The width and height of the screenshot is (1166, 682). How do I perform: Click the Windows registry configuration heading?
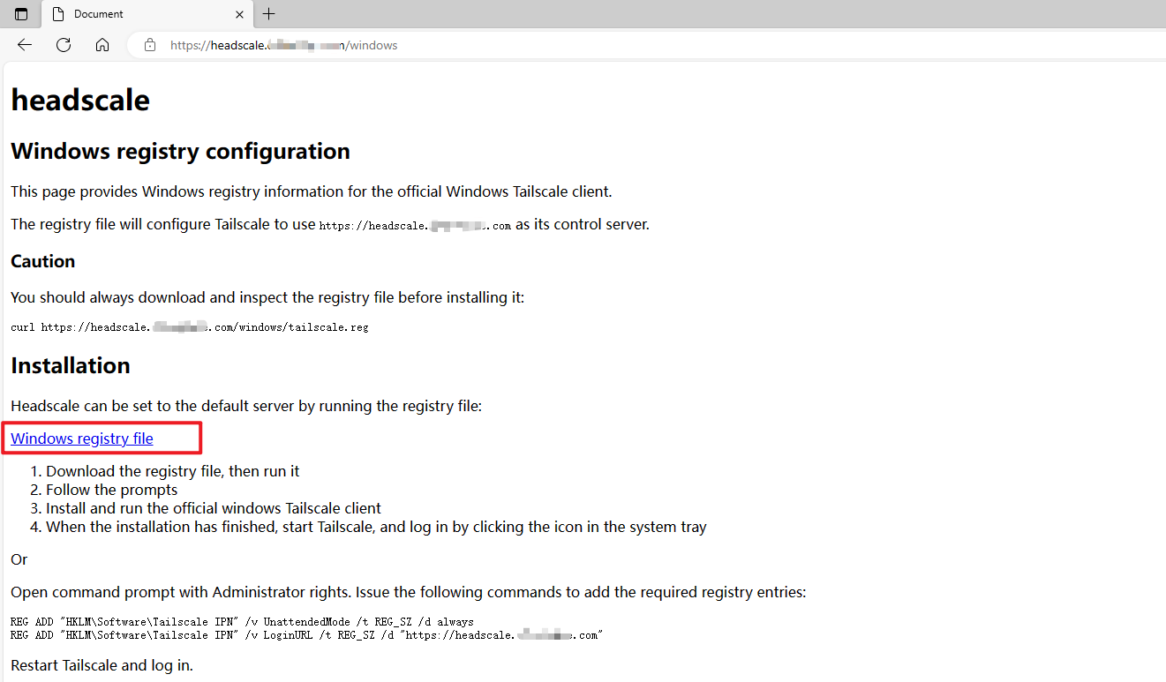click(180, 151)
